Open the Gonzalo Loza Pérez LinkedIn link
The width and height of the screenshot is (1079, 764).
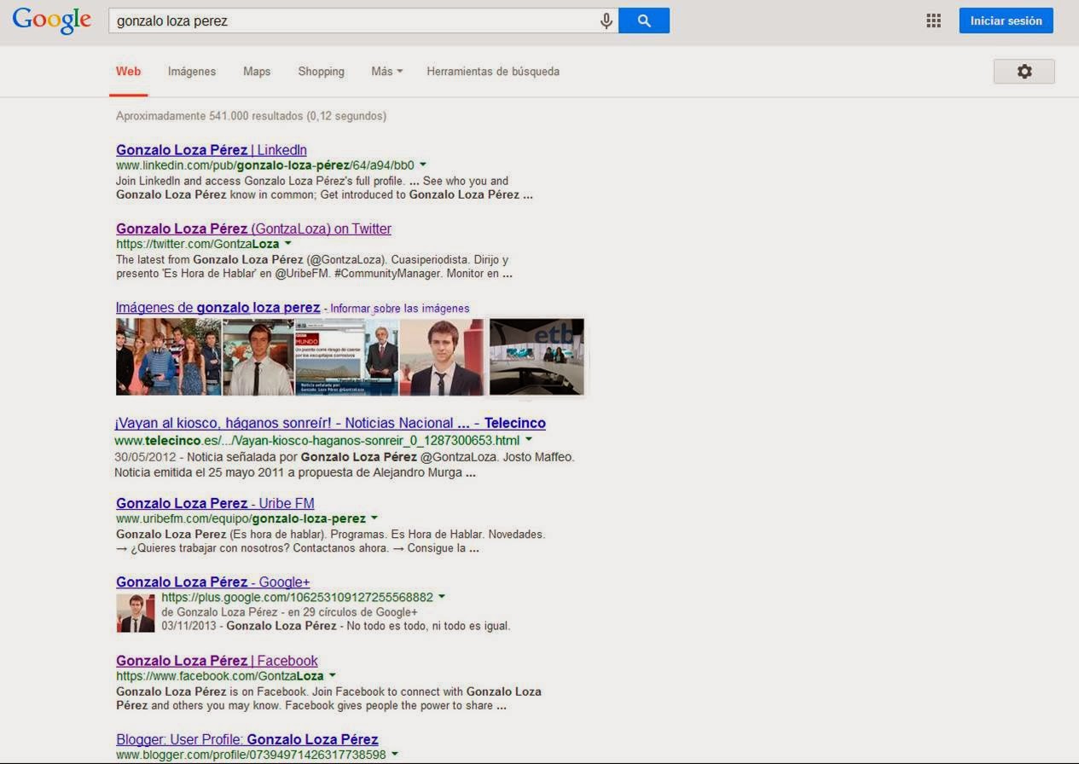point(212,150)
